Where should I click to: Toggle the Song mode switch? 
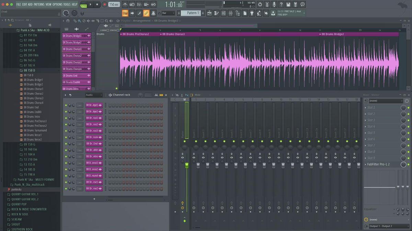tap(83, 5)
